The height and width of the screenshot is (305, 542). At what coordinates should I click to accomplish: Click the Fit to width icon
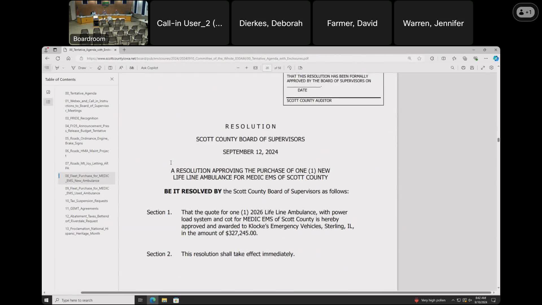255,68
